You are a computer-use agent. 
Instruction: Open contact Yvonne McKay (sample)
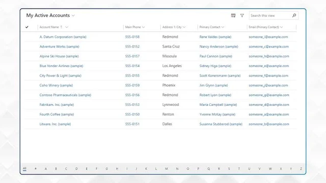pyautogui.click(x=218, y=114)
